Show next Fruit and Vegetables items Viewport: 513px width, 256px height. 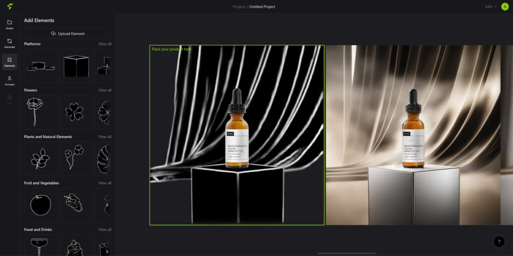coord(107,204)
